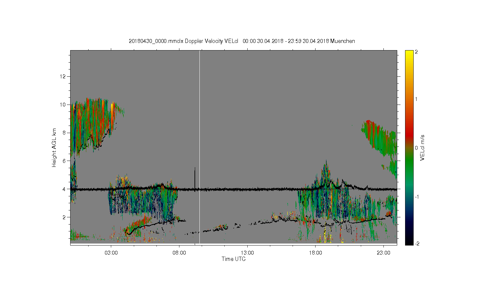Click the height axis label 10
Viewport: 492px width, 295px height.
(63, 105)
